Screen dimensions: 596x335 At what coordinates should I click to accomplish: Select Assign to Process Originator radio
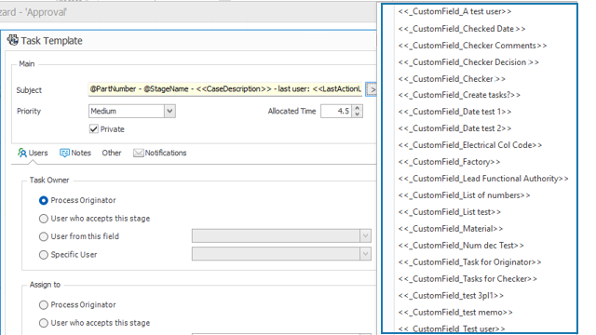pyautogui.click(x=44, y=304)
